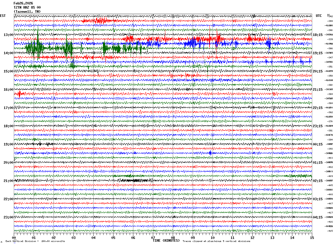The image size is (334, 245).
Task: Click minute 07 on the time axis
Action: tap(153, 238)
